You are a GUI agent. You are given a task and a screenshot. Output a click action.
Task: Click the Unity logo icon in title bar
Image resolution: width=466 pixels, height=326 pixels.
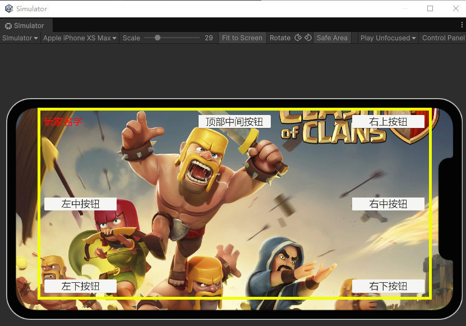pos(9,8)
